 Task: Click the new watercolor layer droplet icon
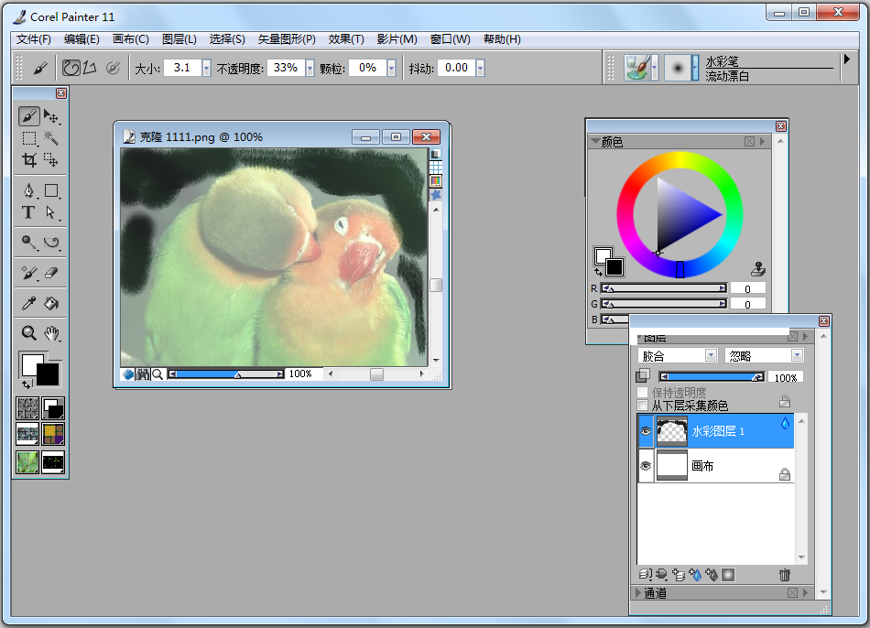click(x=695, y=575)
